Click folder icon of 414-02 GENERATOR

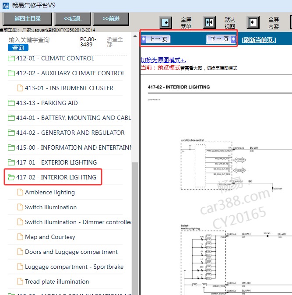[11, 133]
